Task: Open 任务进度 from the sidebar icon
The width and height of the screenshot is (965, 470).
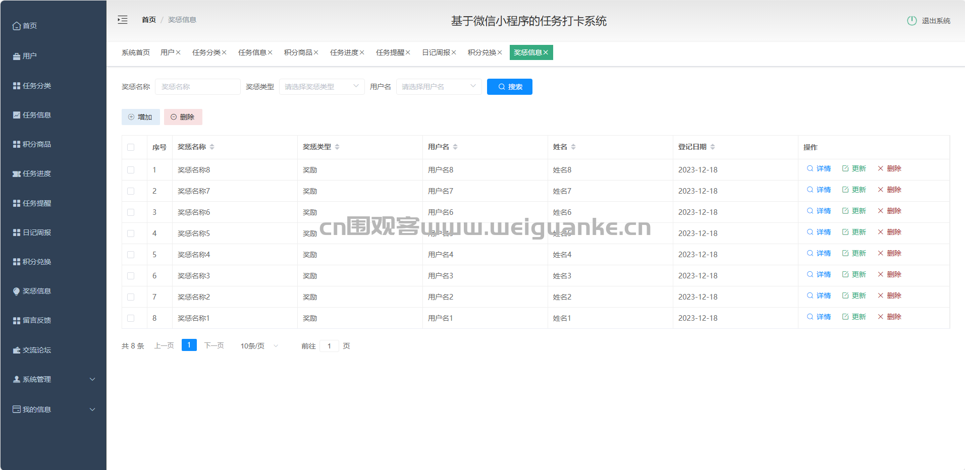Action: 17,174
